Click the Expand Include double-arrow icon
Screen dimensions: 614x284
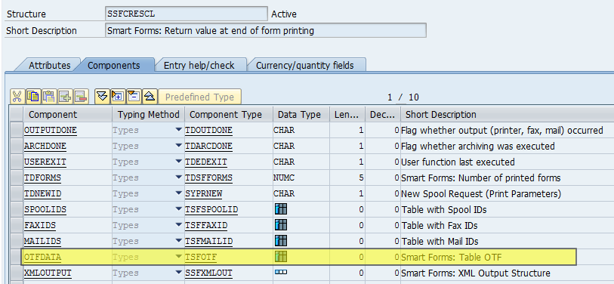[x=102, y=97]
